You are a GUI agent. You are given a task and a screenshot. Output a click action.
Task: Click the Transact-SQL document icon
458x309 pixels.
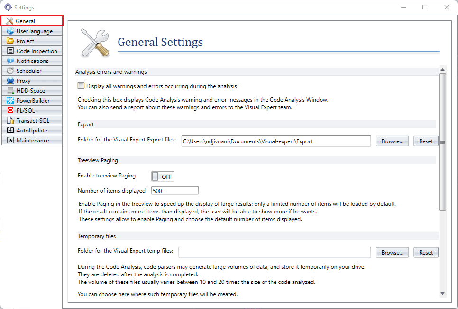point(10,120)
